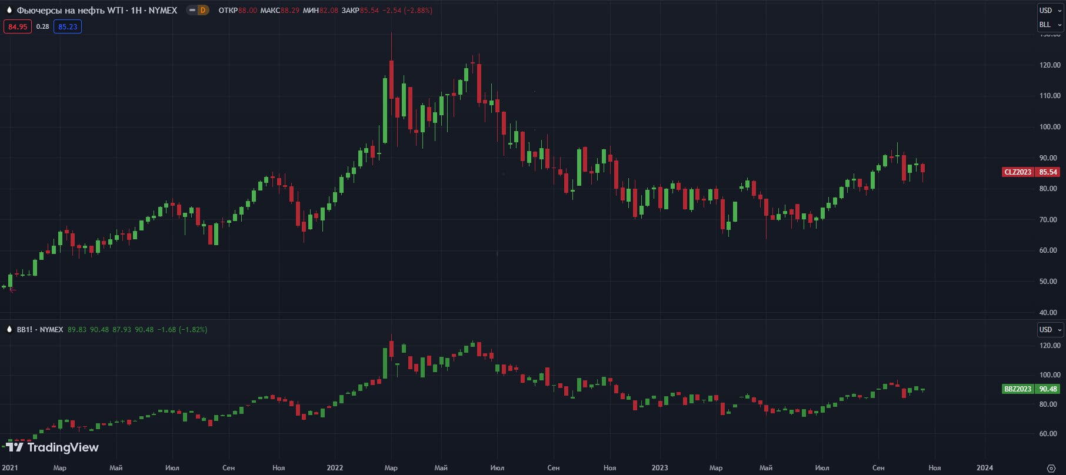Click the 100.00 level on upper price scale

[1050, 127]
